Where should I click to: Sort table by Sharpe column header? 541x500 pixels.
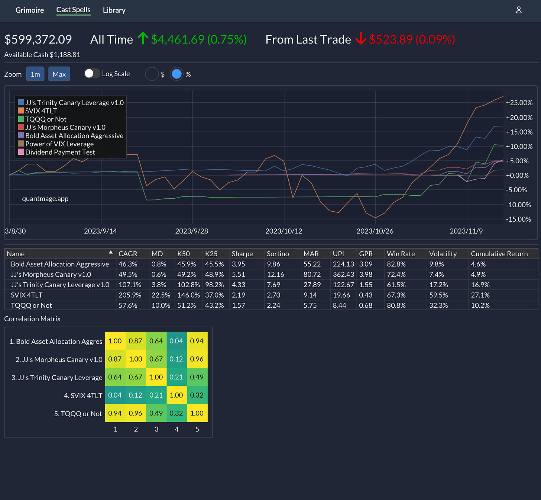point(242,254)
